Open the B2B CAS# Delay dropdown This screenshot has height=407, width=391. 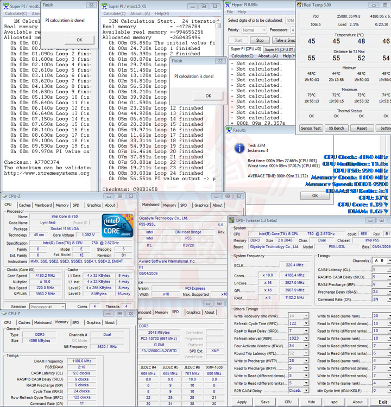[306, 390]
